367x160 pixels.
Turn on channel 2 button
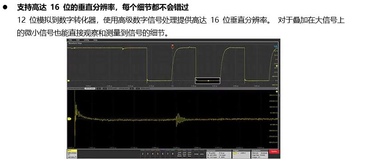pos(143,154)
